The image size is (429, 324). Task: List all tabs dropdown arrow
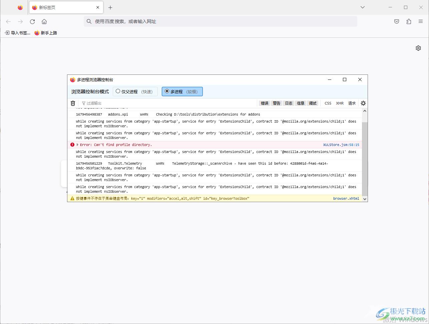(363, 7)
